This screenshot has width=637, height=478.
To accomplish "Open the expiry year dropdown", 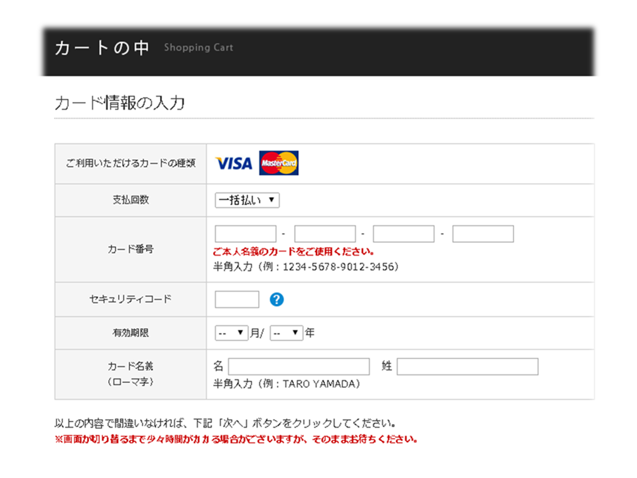I will tap(287, 333).
